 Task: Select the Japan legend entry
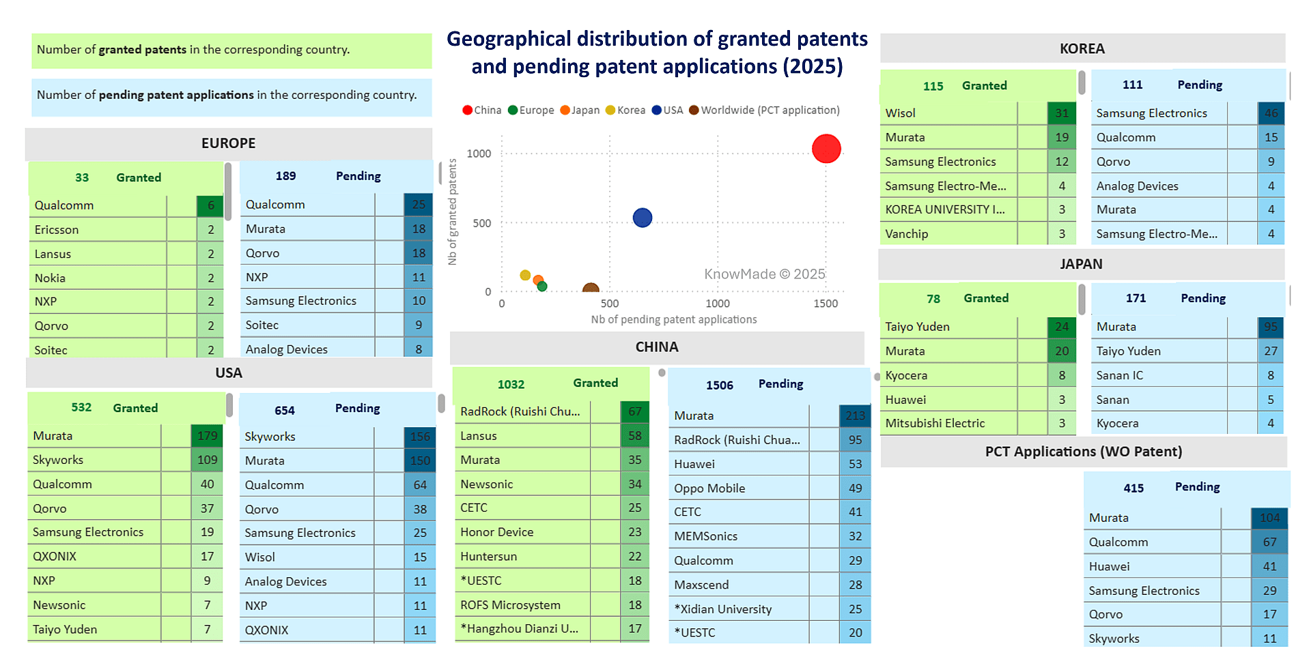tap(579, 111)
